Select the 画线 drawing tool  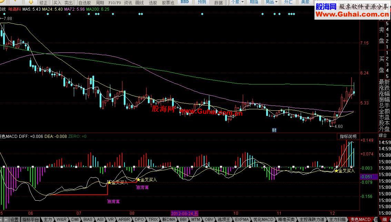click(x=139, y=3)
